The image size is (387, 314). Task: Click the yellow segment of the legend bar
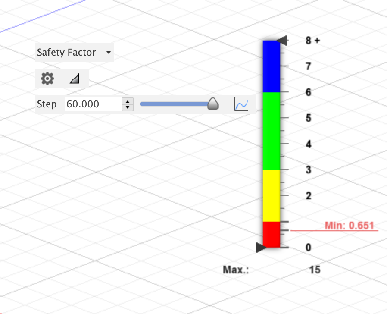[270, 196]
